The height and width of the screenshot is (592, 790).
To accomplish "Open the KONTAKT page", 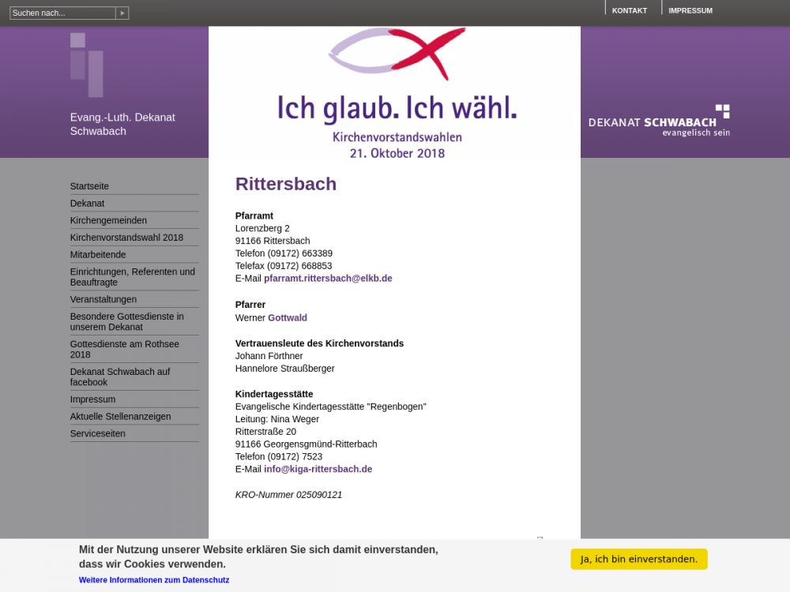I will [629, 11].
